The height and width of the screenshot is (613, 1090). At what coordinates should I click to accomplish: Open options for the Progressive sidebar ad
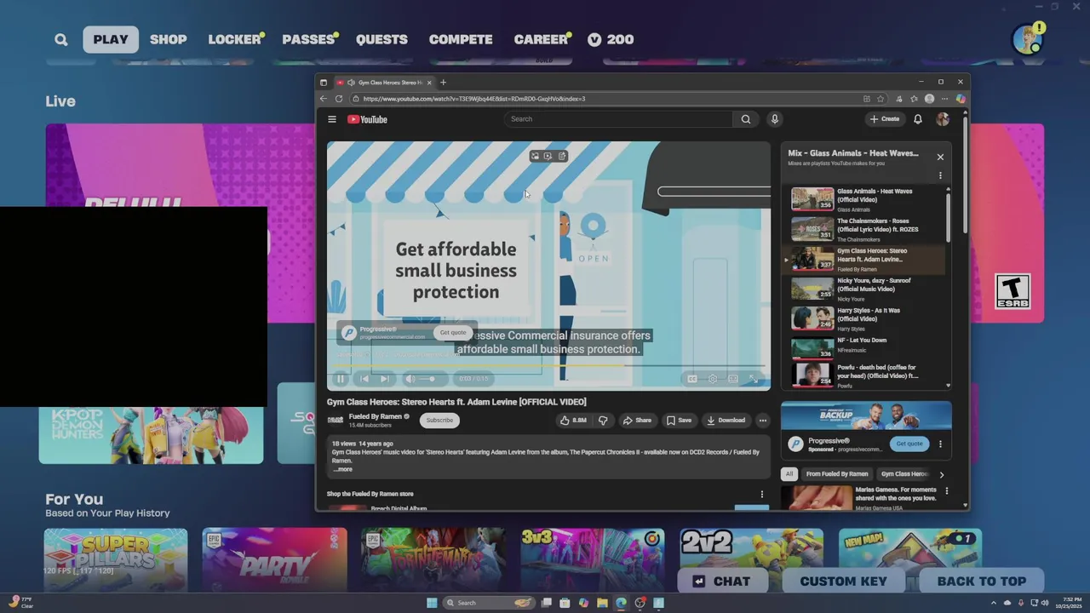pos(940,444)
